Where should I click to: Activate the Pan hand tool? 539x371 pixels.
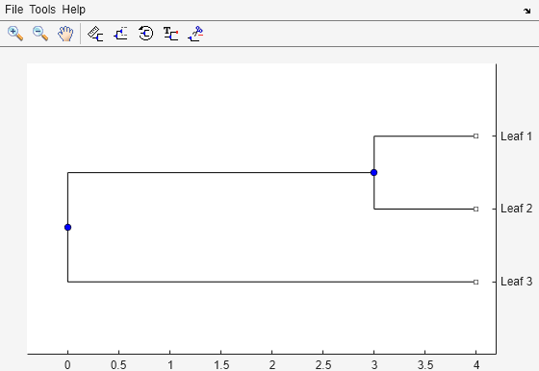click(x=65, y=34)
